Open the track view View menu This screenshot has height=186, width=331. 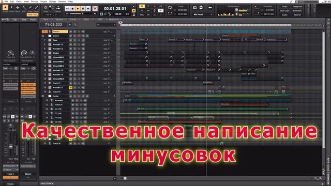coord(46,20)
